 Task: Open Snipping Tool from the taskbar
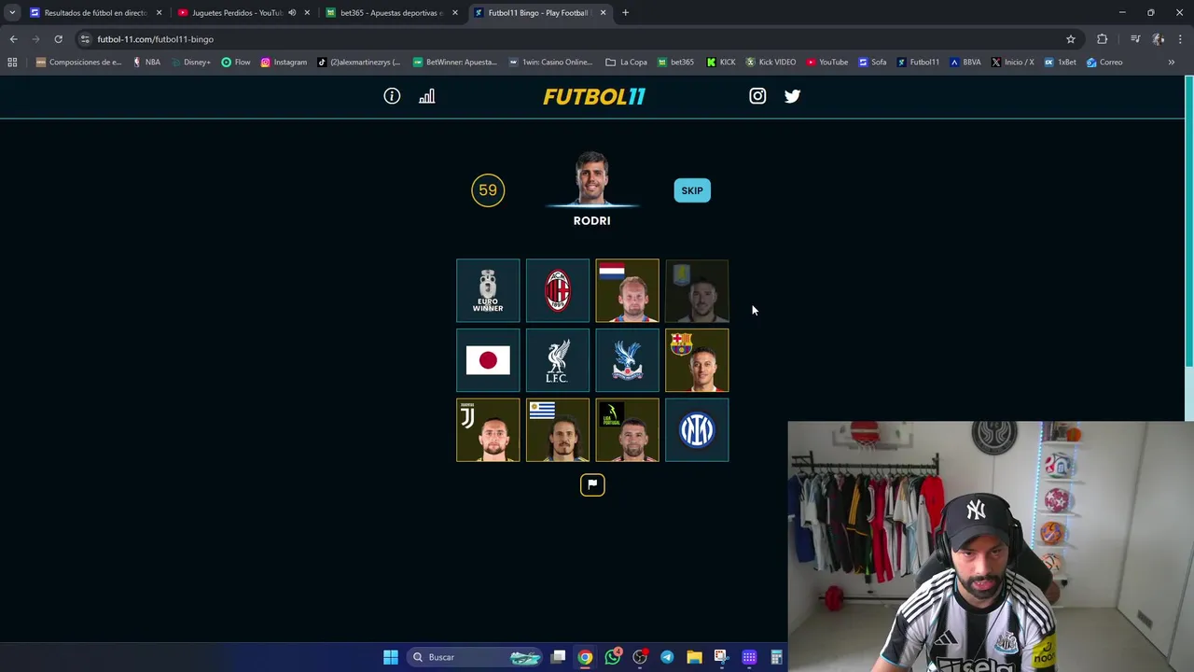tap(721, 657)
